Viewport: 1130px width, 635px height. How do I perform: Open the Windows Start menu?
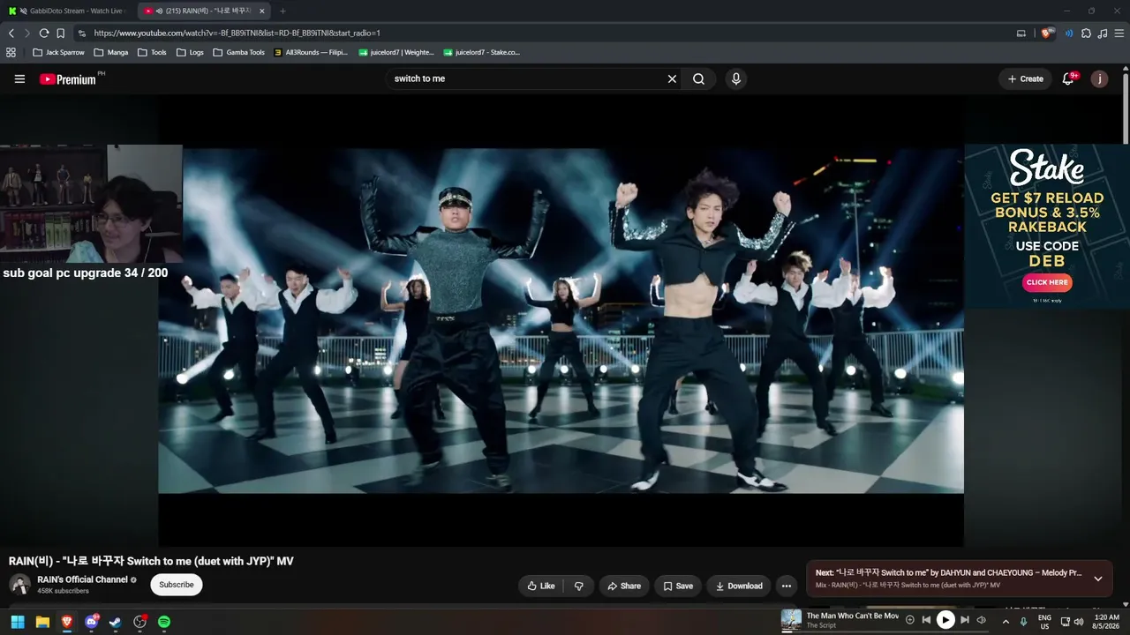pos(18,622)
